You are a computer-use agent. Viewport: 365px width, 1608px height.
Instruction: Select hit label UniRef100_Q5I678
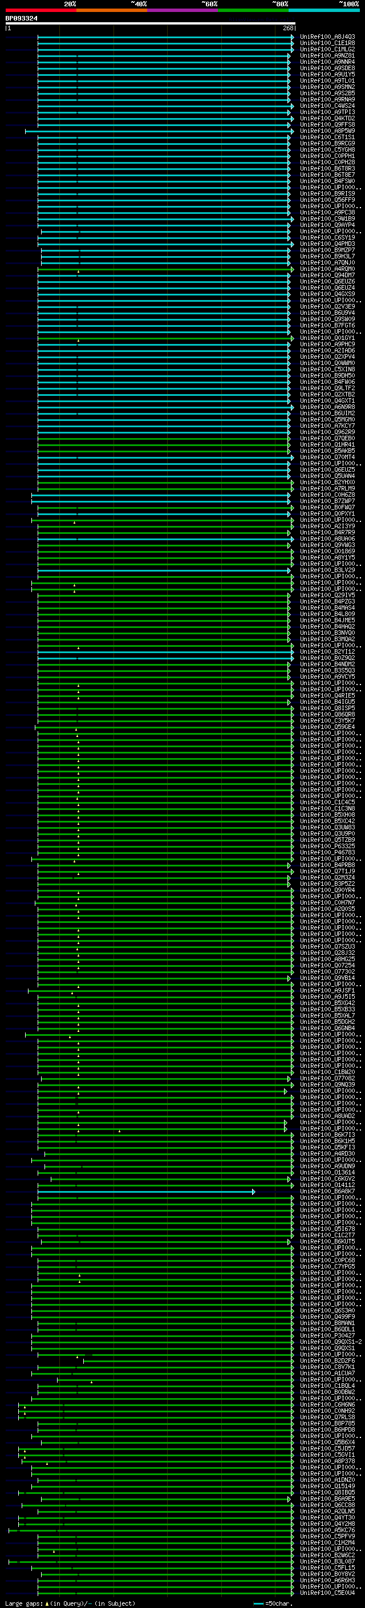click(327, 1229)
